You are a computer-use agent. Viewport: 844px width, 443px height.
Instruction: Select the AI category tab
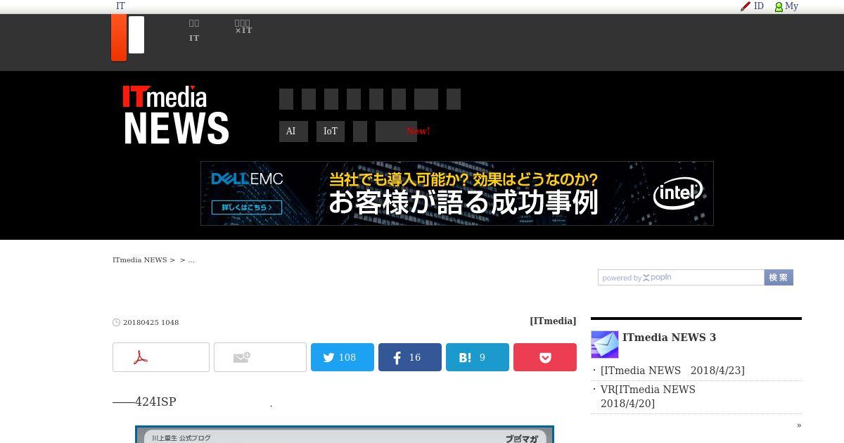pos(293,131)
